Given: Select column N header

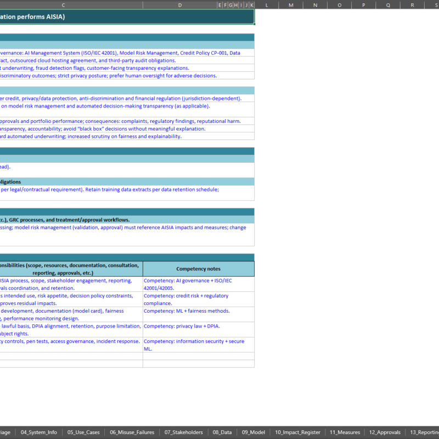Looking at the screenshot, I should point(315,5).
